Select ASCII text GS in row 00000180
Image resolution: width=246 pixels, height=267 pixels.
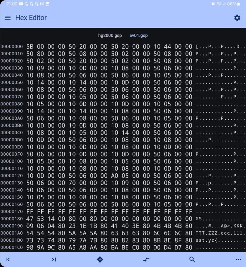coord(199,219)
